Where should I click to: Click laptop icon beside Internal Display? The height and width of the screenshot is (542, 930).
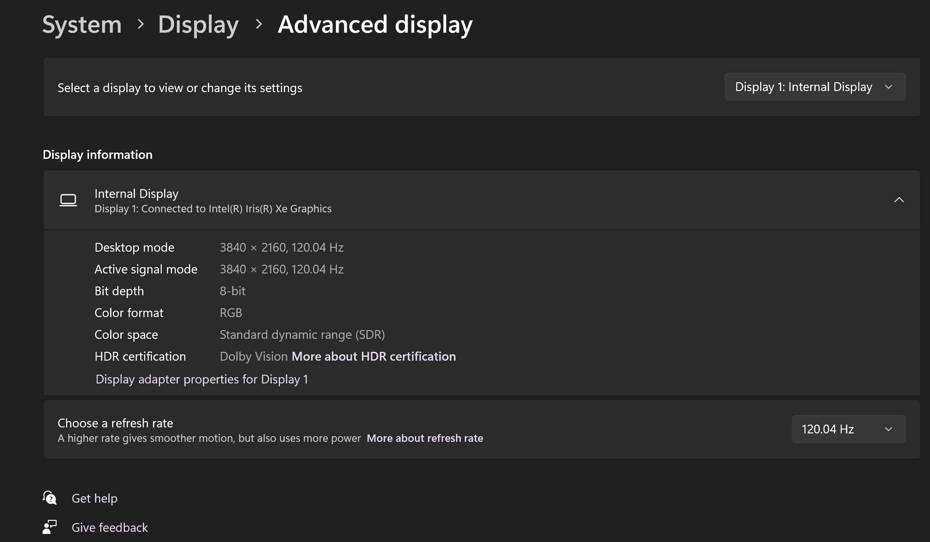coord(68,200)
